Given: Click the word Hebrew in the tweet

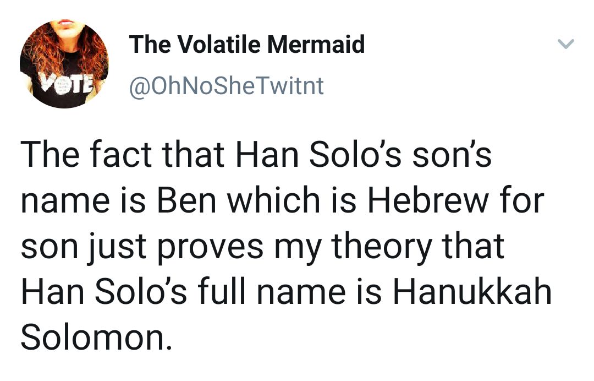Looking at the screenshot, I should point(428,200).
